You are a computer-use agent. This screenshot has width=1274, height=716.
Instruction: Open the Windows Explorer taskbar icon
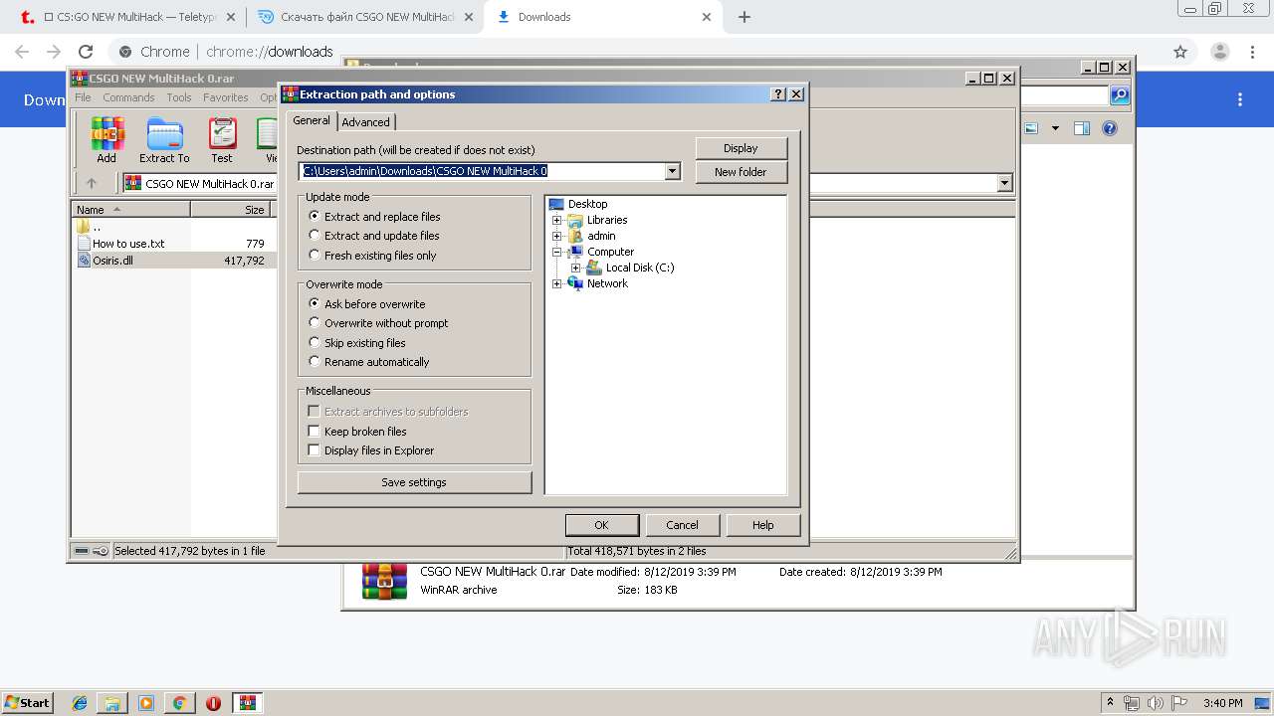click(112, 703)
